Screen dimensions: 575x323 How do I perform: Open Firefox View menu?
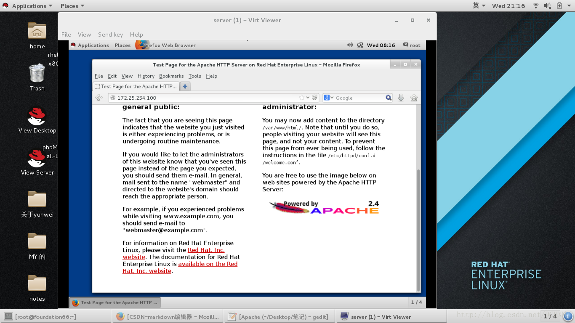click(x=127, y=76)
